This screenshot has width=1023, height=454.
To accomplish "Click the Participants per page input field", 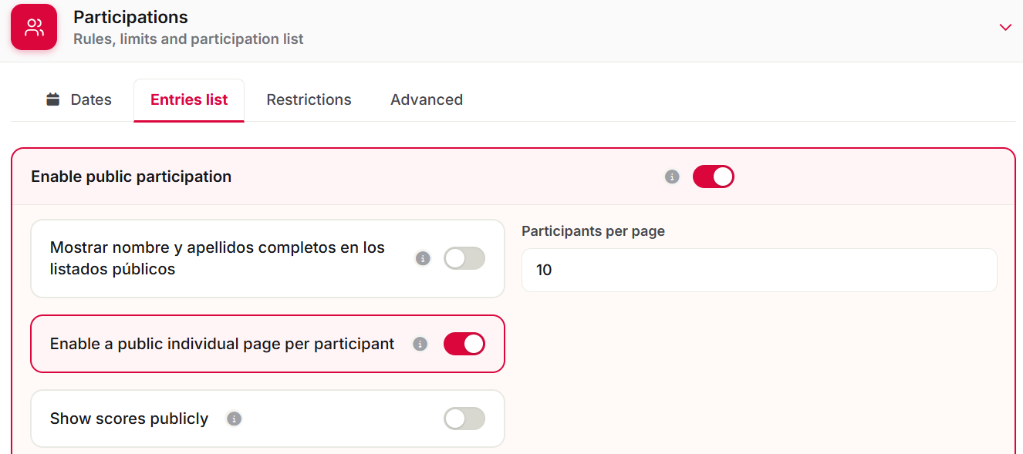I will point(759,270).
